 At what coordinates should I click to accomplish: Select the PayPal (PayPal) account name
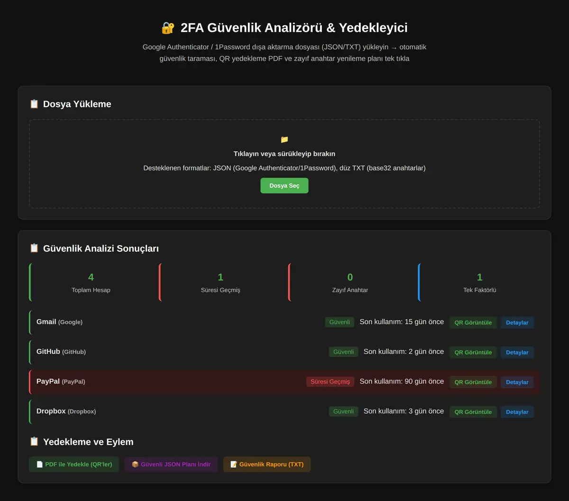(61, 382)
